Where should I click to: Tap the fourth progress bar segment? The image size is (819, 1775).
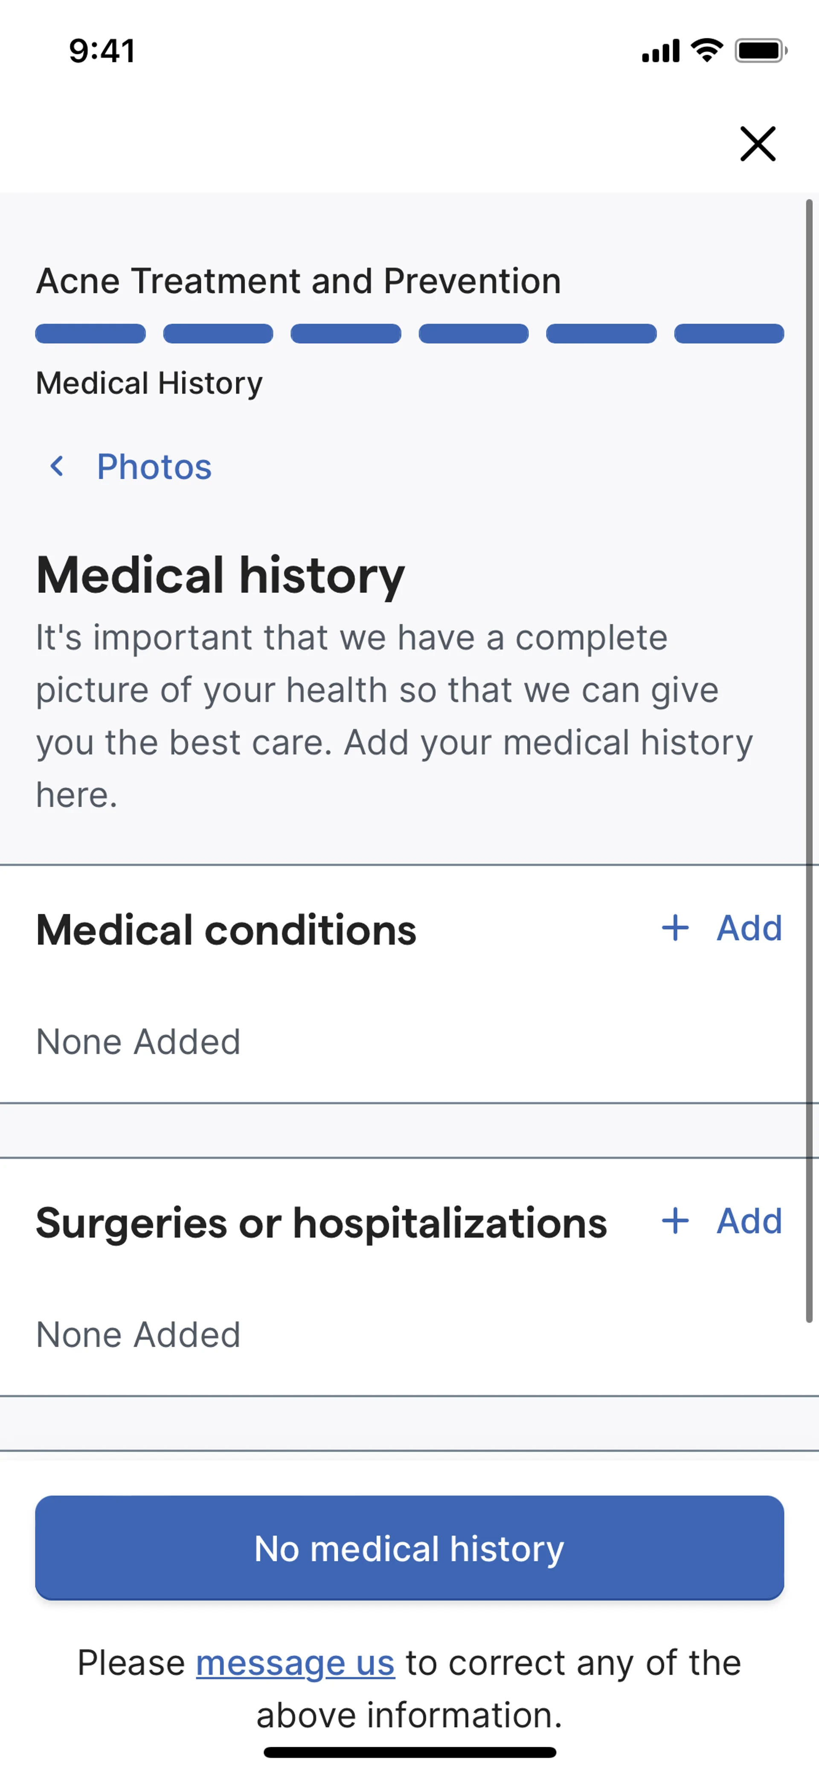(x=473, y=333)
